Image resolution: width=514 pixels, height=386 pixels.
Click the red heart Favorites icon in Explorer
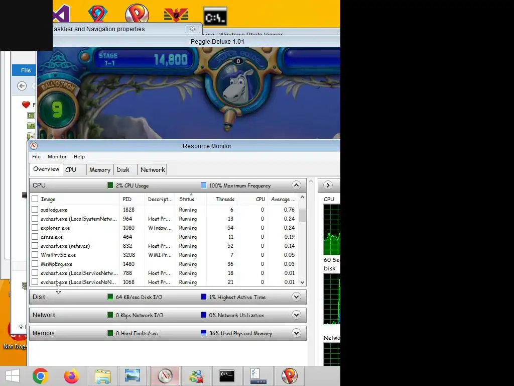pos(26,105)
